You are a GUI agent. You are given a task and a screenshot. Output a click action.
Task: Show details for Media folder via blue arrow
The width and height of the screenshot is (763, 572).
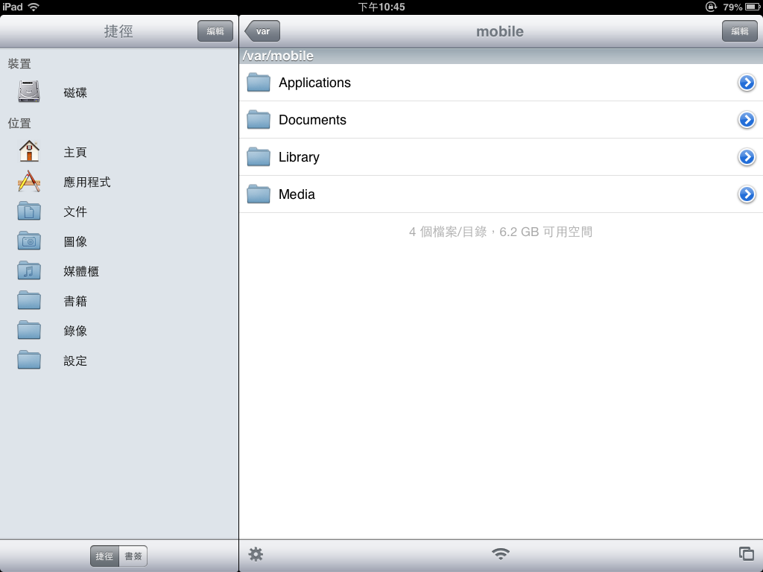click(x=747, y=194)
